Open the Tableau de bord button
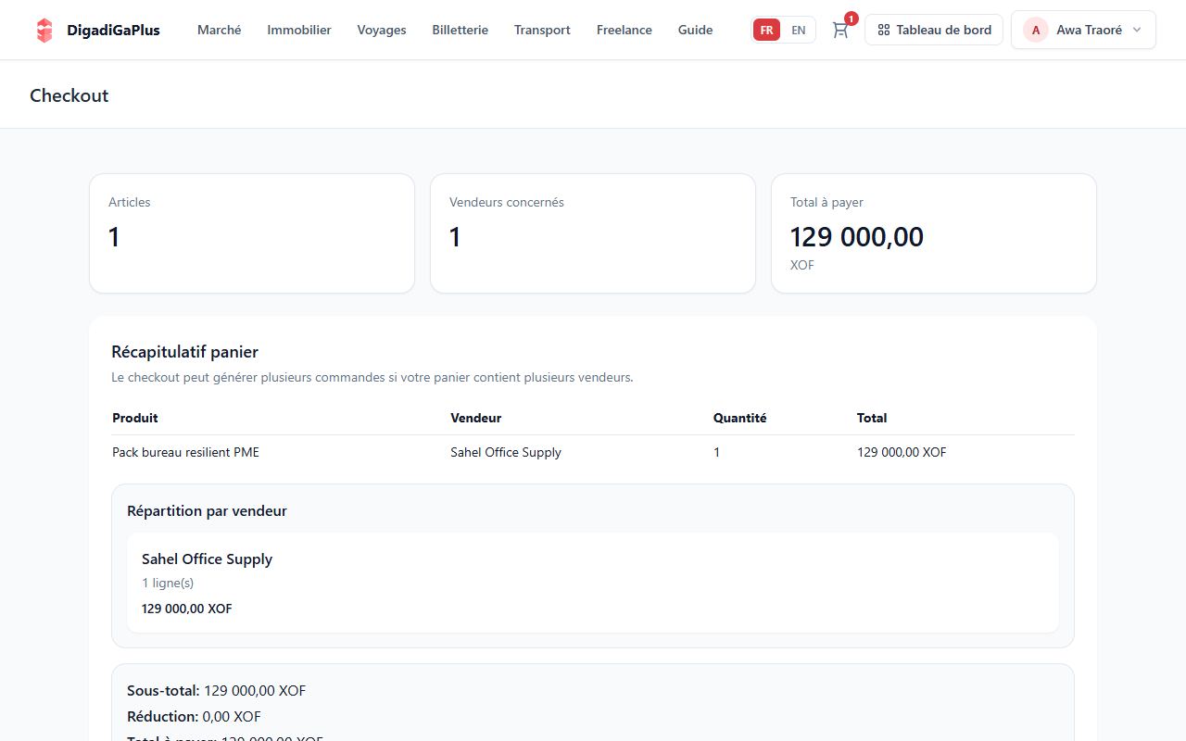 pos(934,30)
